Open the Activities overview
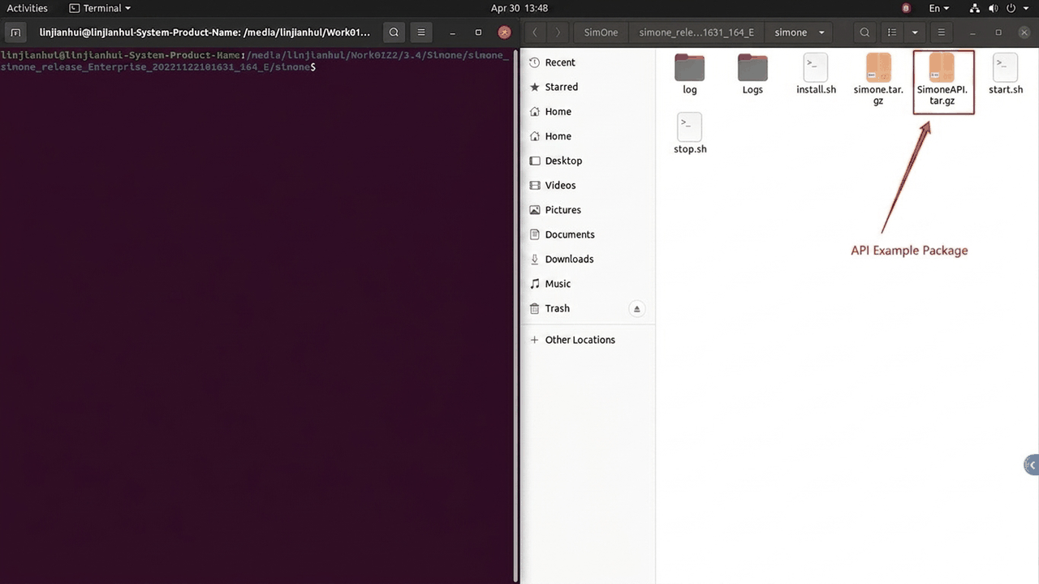The image size is (1039, 584). pos(28,8)
